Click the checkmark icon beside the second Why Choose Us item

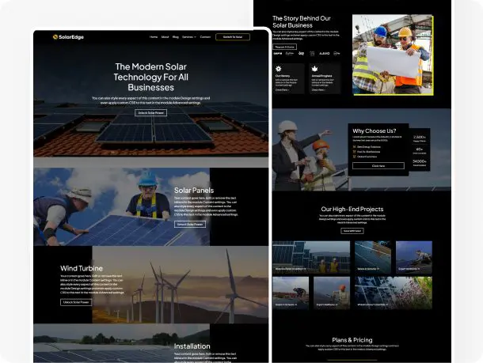pyautogui.click(x=355, y=152)
